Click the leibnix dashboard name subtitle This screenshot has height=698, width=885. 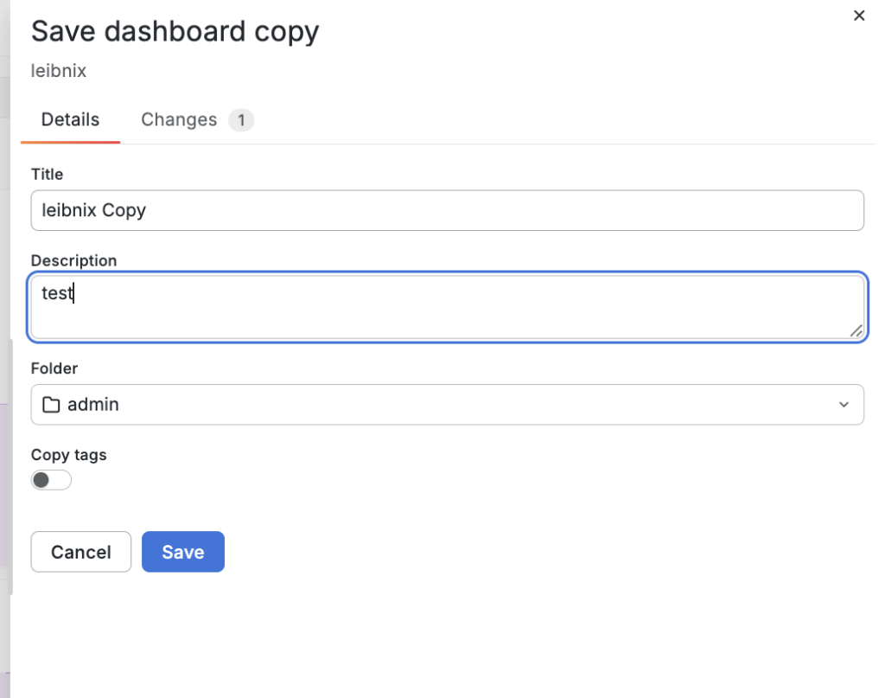point(58,71)
